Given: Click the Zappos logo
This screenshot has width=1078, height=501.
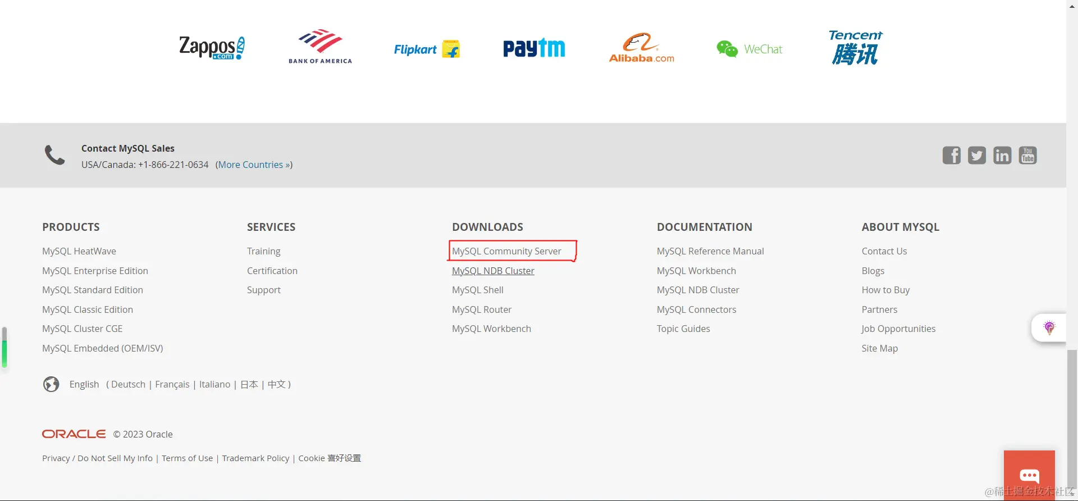Looking at the screenshot, I should click(x=212, y=48).
